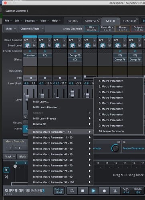This screenshot has width=145, height=200.
Task: Switch to the TRACKER tab
Action: tap(129, 21)
